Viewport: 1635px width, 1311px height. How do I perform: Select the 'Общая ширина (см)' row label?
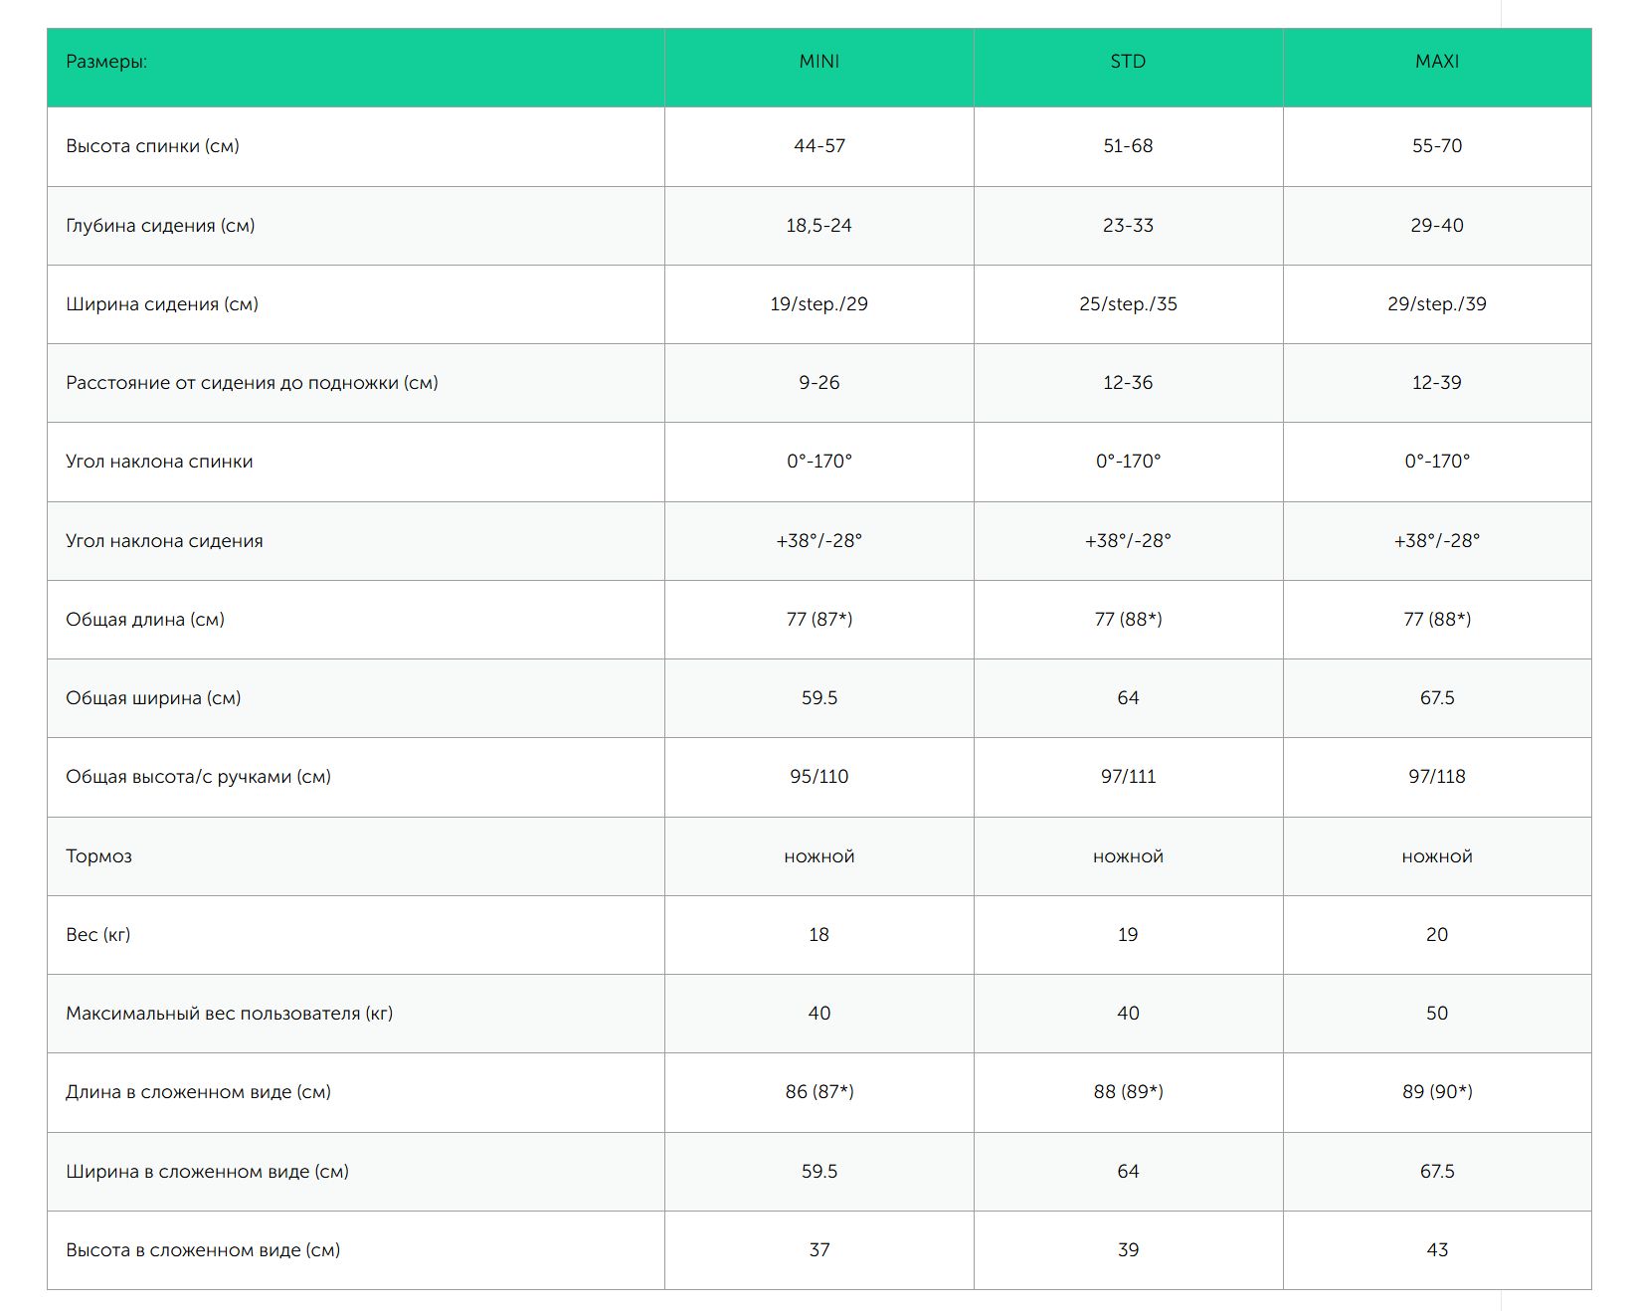153,698
